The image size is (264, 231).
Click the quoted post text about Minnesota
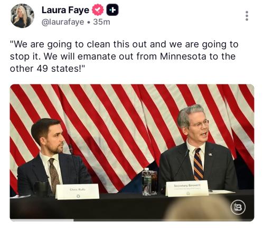point(124,56)
